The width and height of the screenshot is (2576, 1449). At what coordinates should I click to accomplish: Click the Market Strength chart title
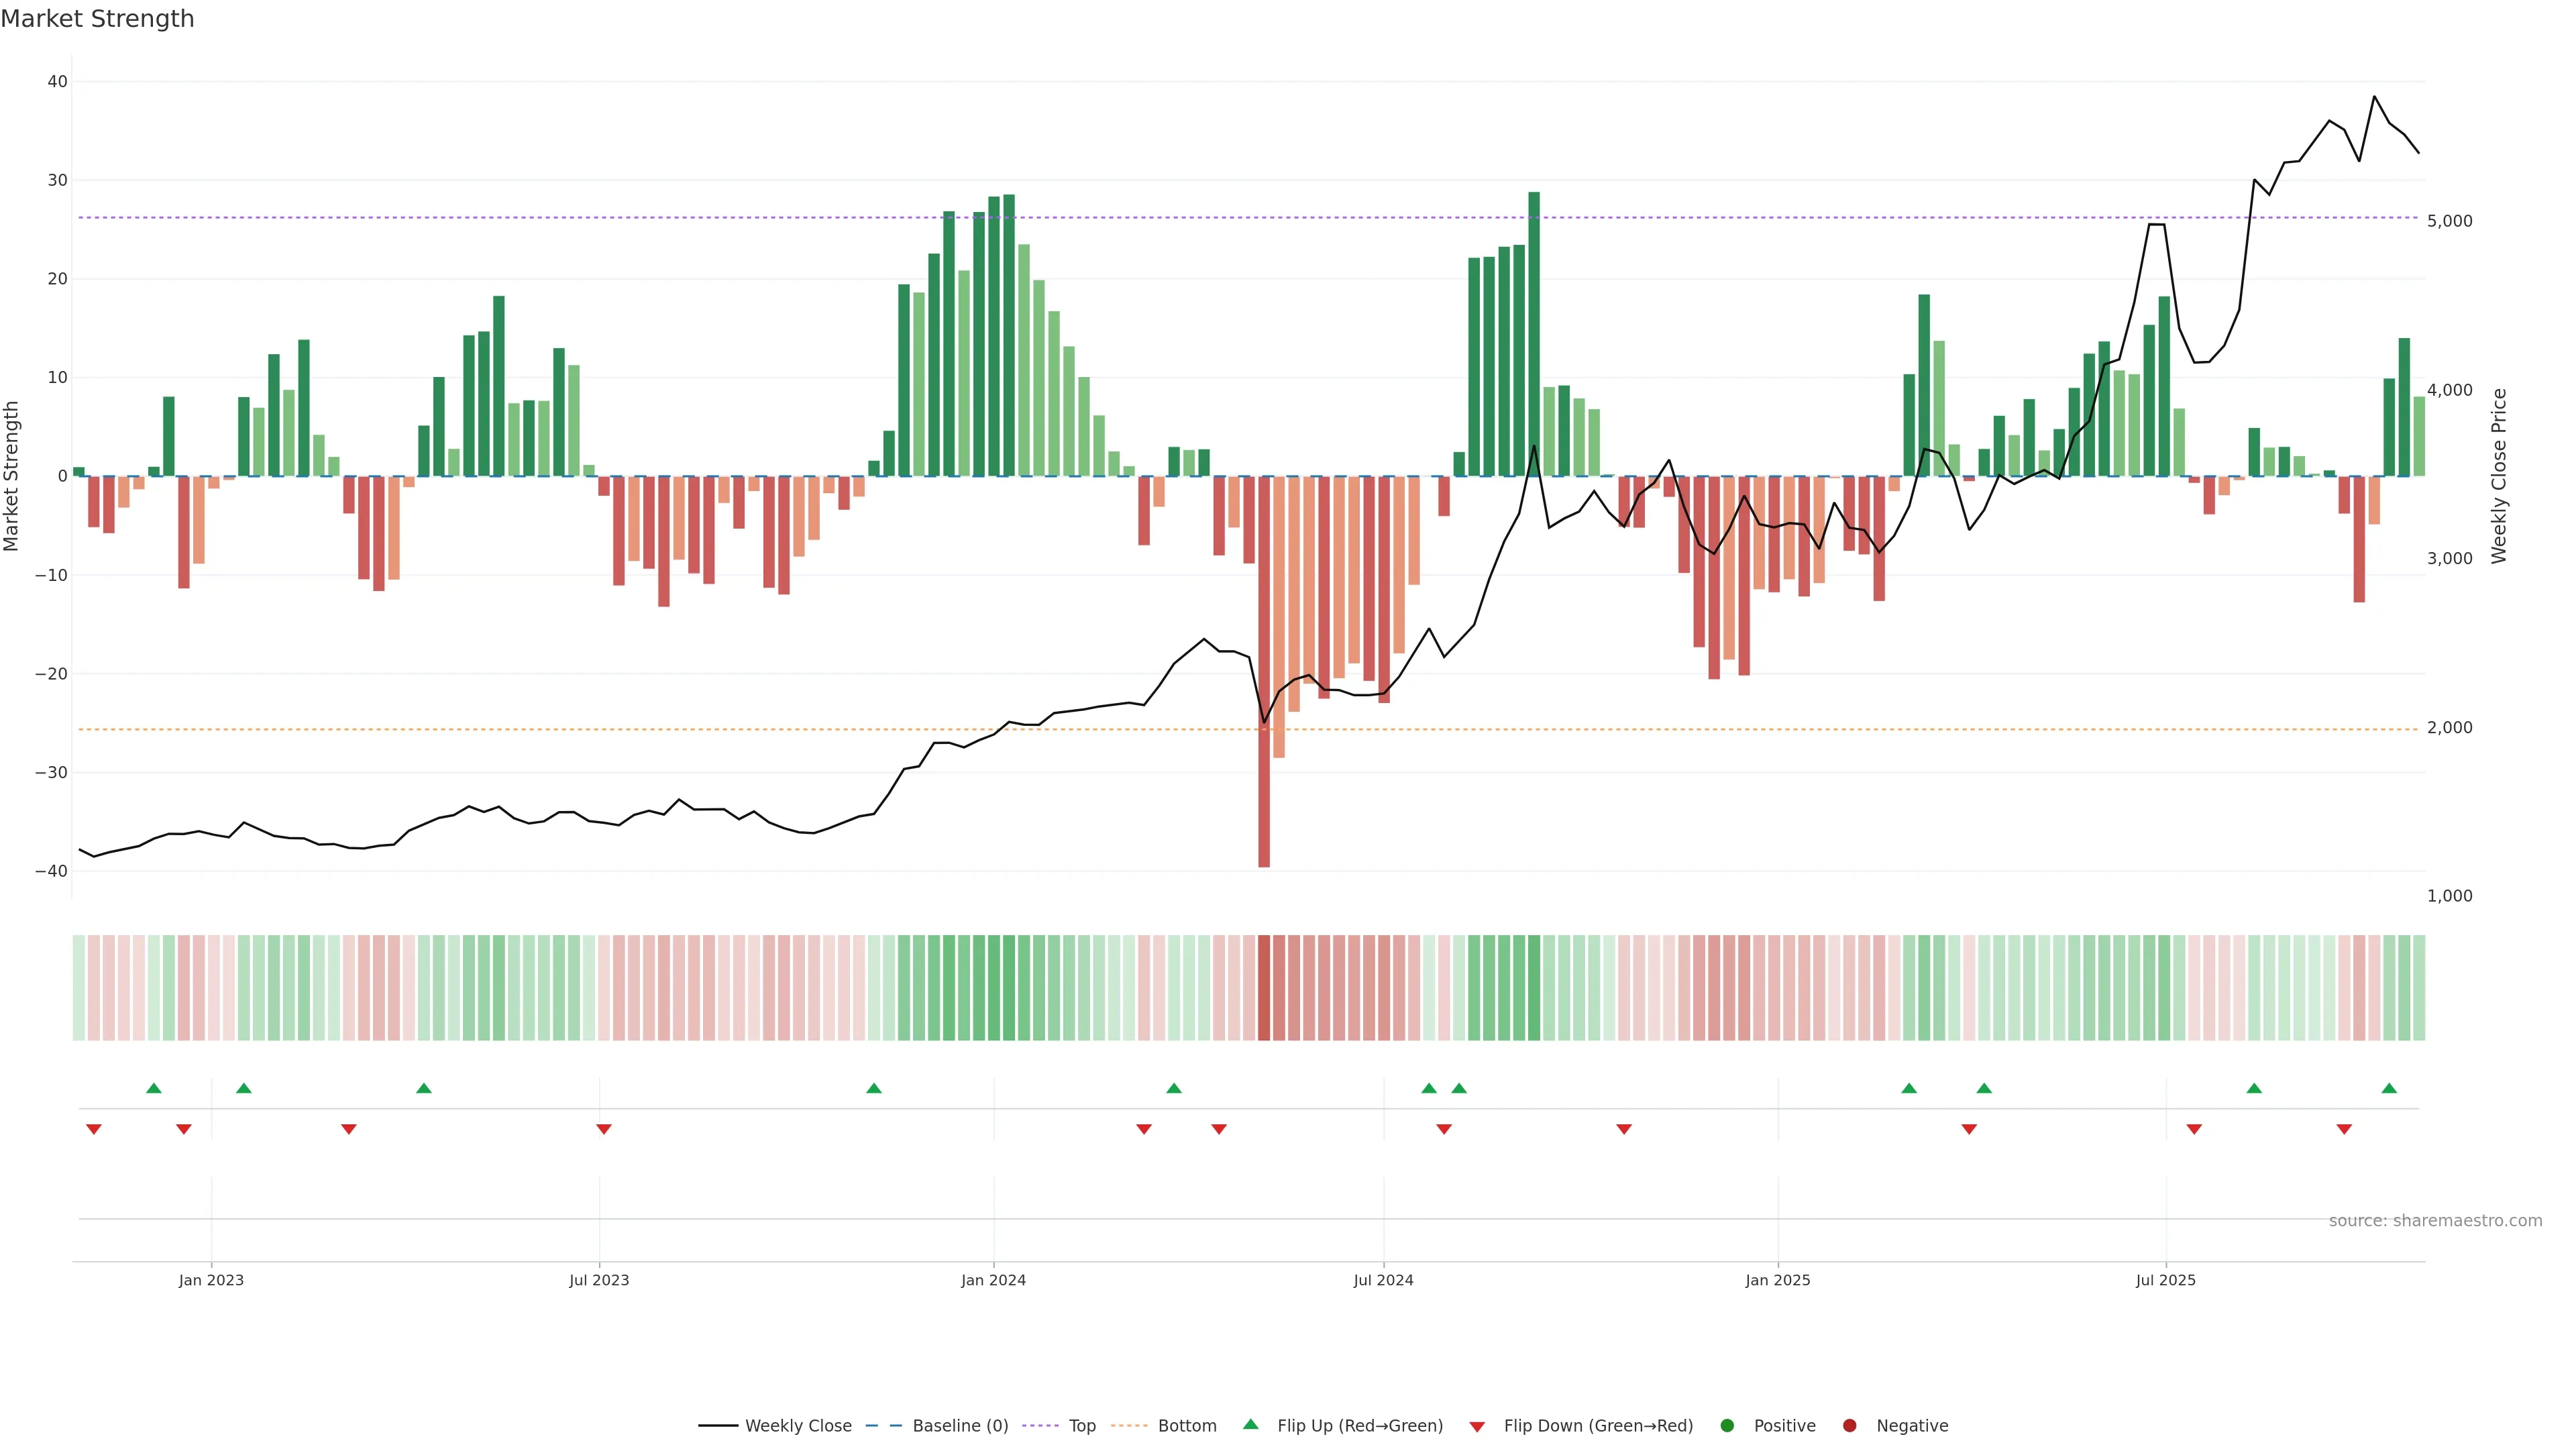pyautogui.click(x=97, y=19)
